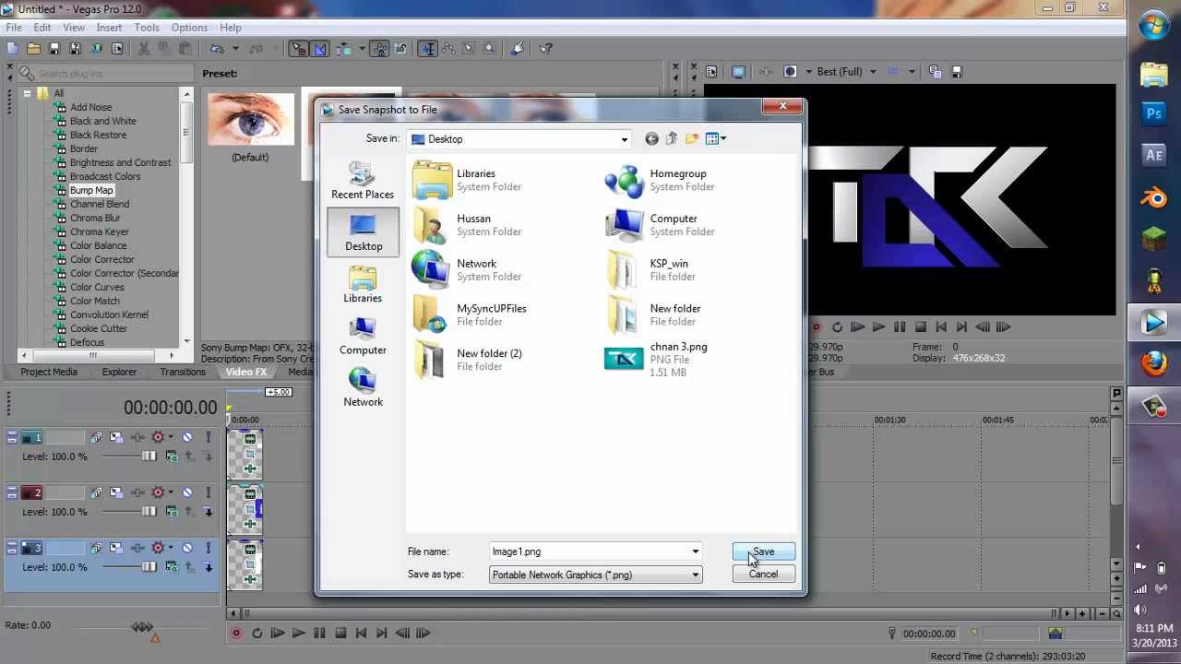This screenshot has width=1181, height=664.
Task: Click the Open folder icon in Vegas toolbar
Action: 33,48
